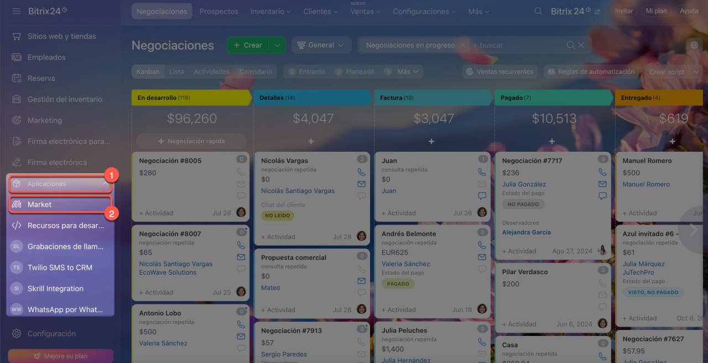708x363 pixels.
Task: Select the En desarrollo stage header
Action: coord(191,98)
